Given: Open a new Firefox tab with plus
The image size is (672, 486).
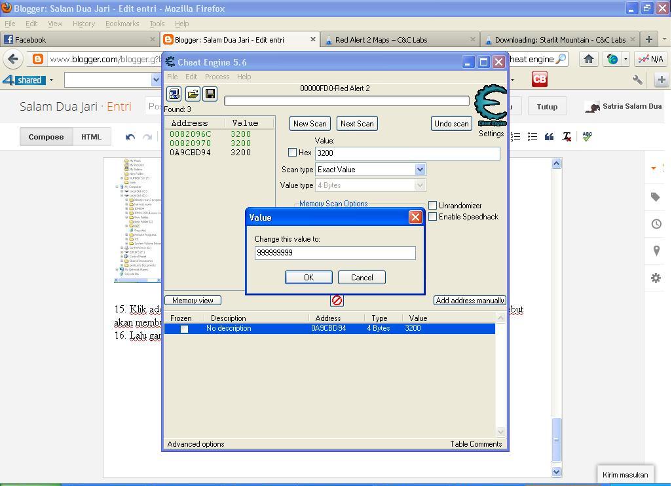Looking at the screenshot, I should 649,39.
